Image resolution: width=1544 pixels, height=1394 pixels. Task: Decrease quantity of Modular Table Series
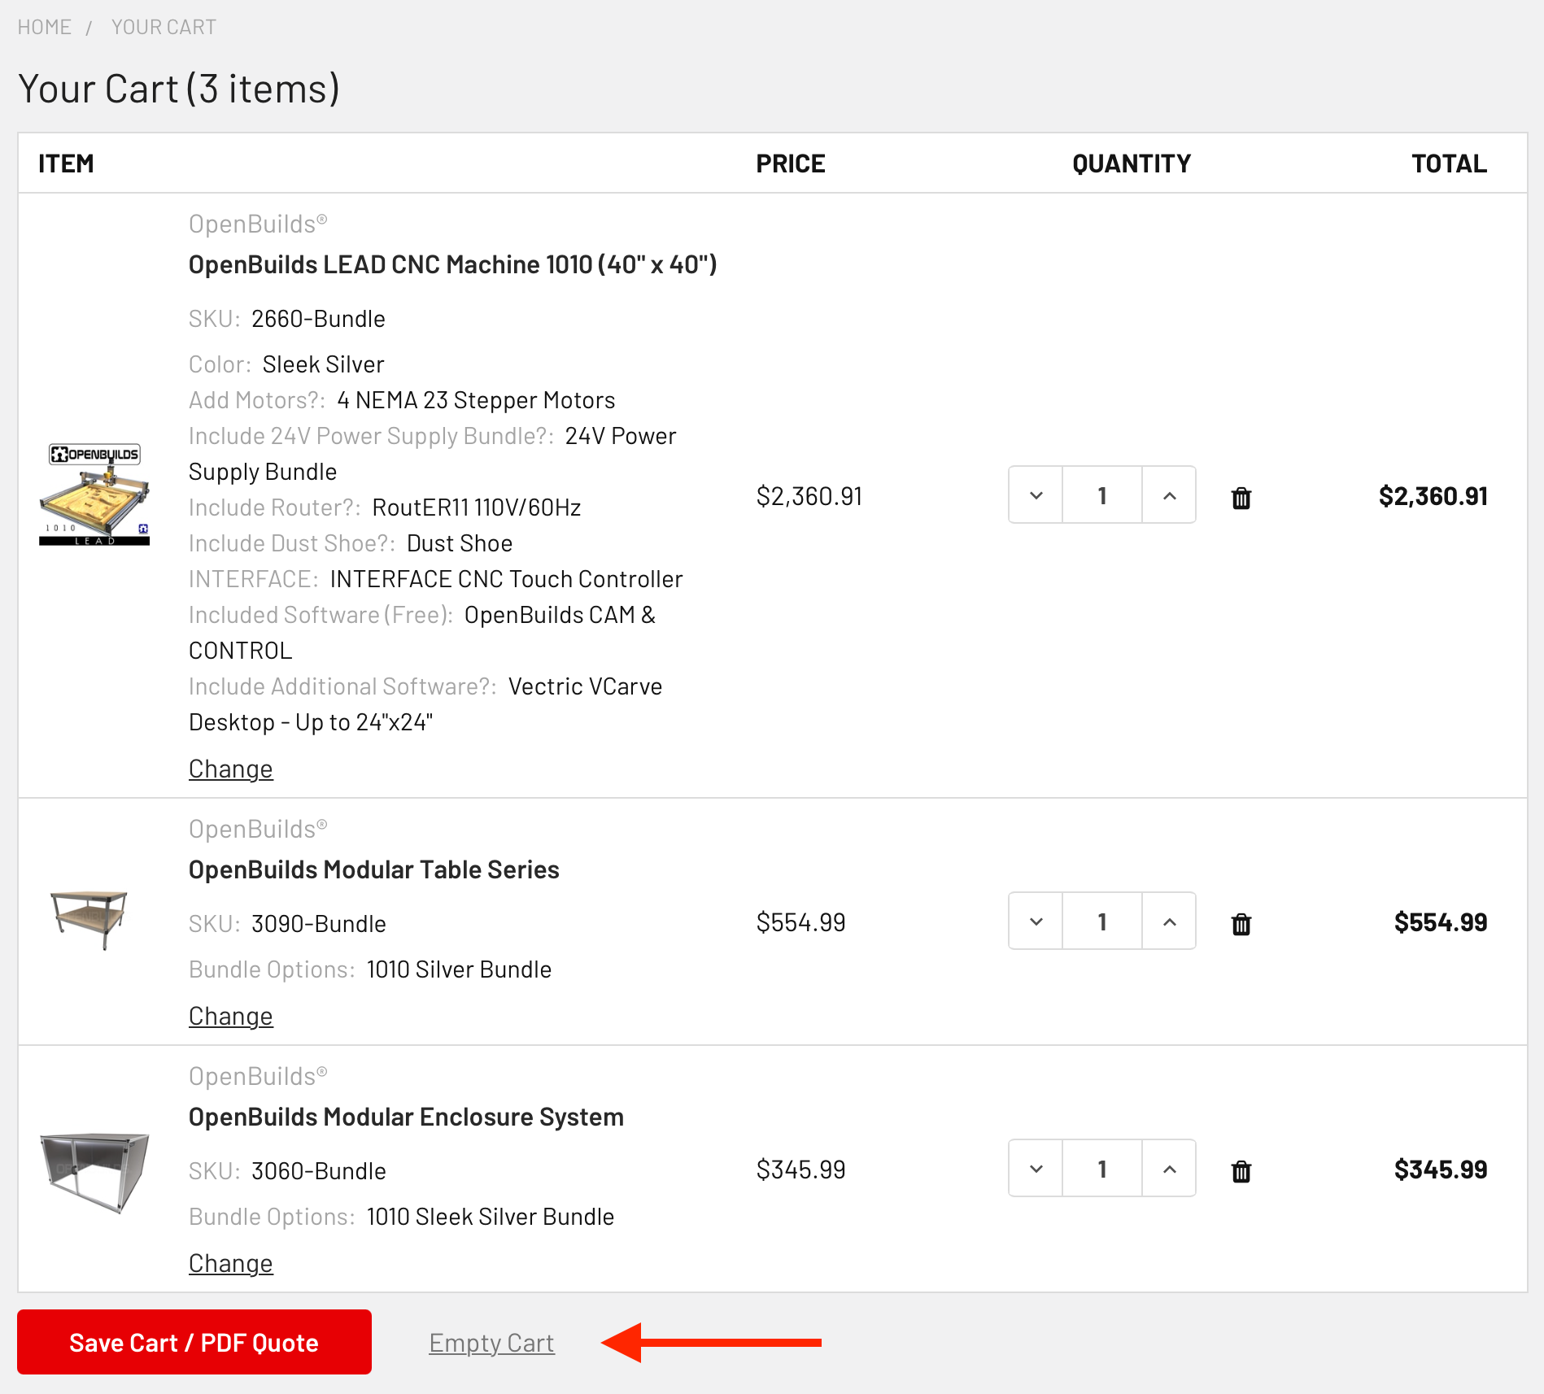click(1036, 921)
